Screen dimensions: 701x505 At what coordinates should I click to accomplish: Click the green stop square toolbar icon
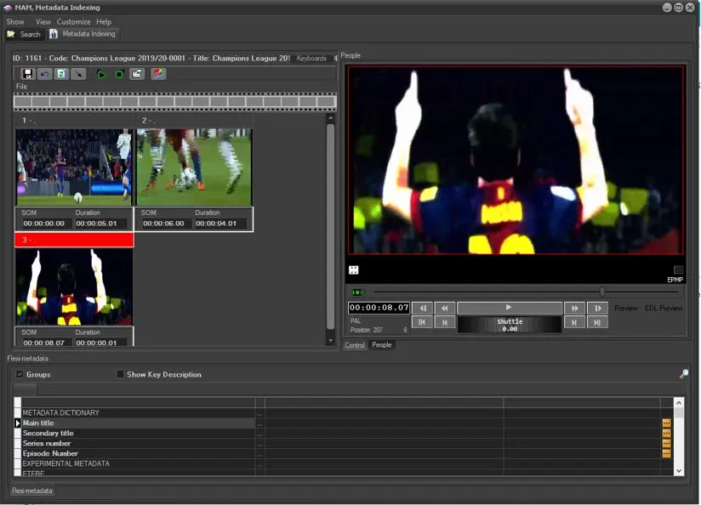[119, 74]
